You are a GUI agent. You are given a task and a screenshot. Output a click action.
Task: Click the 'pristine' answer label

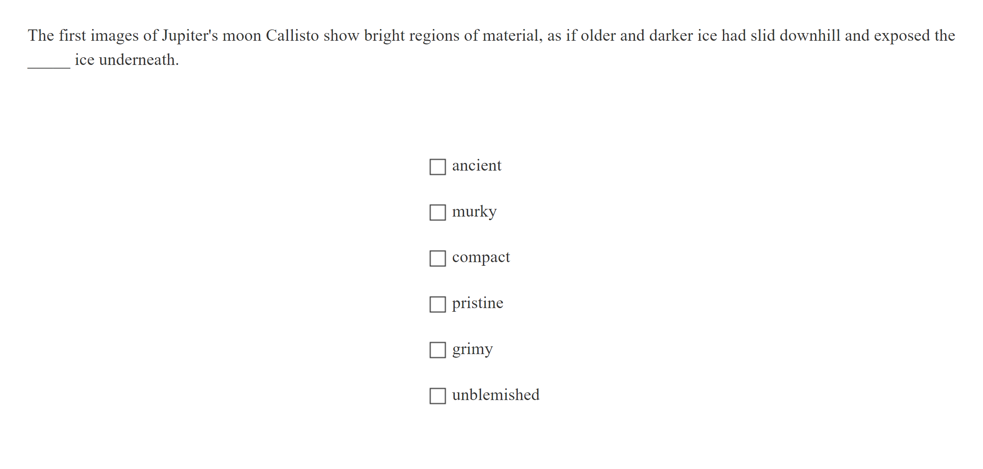click(x=477, y=303)
